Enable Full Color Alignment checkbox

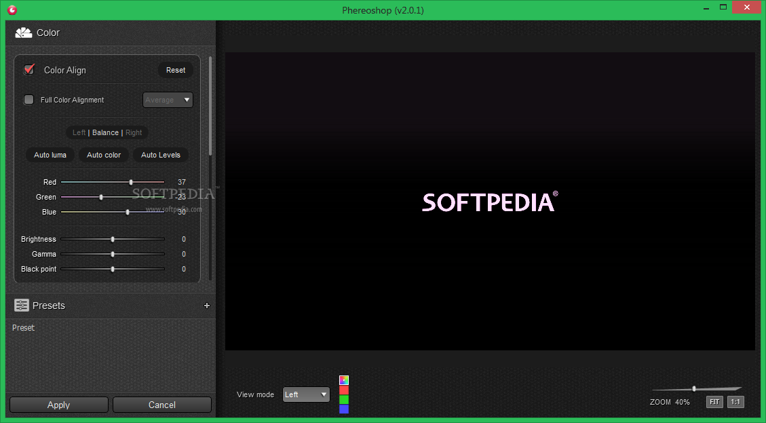(28, 100)
